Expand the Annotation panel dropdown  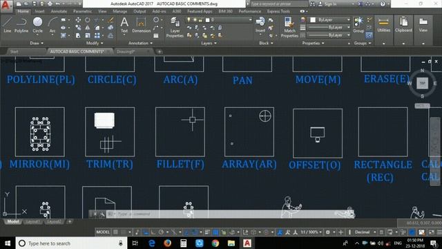(x=140, y=43)
